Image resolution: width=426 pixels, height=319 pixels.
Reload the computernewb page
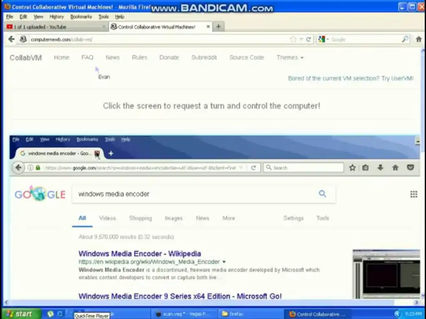click(309, 39)
